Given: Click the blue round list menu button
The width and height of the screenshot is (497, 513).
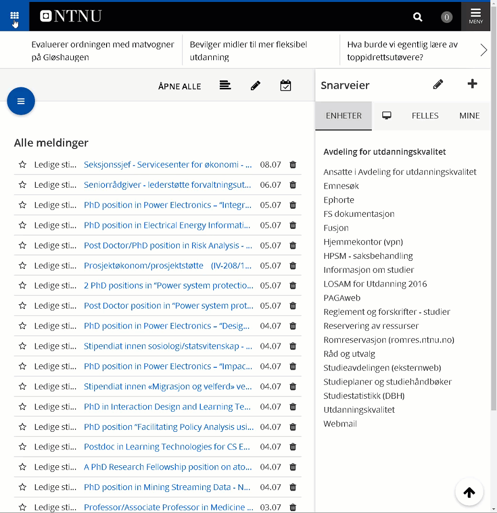Looking at the screenshot, I should tap(21, 101).
